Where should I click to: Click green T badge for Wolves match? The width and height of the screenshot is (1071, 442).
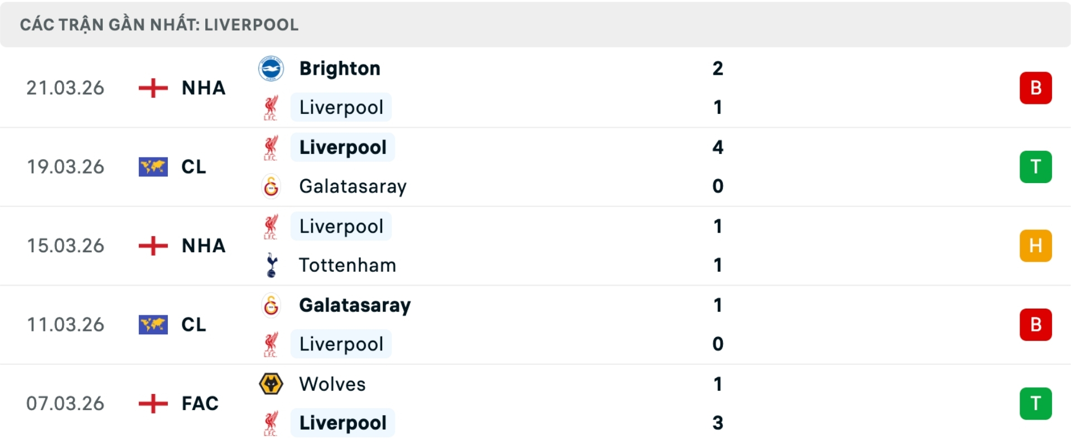click(x=1035, y=403)
